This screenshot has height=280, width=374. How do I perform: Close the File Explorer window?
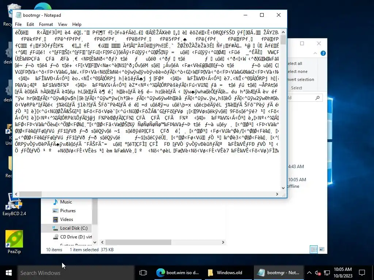(319, 43)
